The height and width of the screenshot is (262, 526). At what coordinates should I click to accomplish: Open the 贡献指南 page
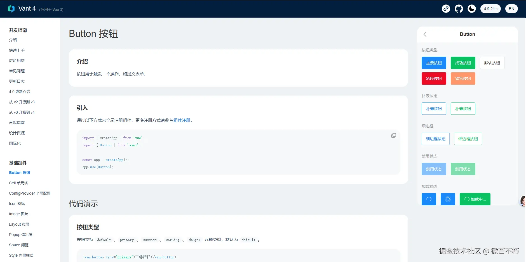17,123
